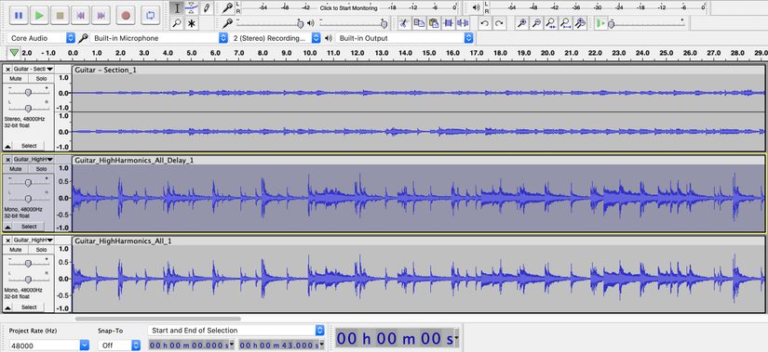
Task: Click the horizontal scrollbar below tracks
Action: click(x=157, y=319)
